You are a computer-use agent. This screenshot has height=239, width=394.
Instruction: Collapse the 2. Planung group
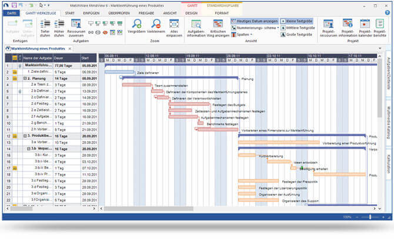[25, 79]
